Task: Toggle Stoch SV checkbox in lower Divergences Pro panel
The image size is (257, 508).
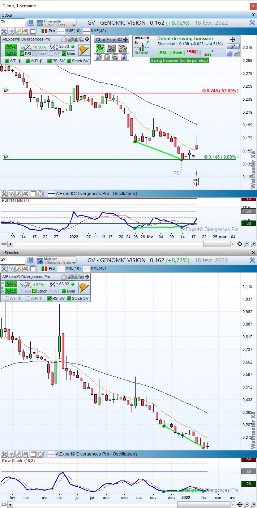Action: coord(69,298)
